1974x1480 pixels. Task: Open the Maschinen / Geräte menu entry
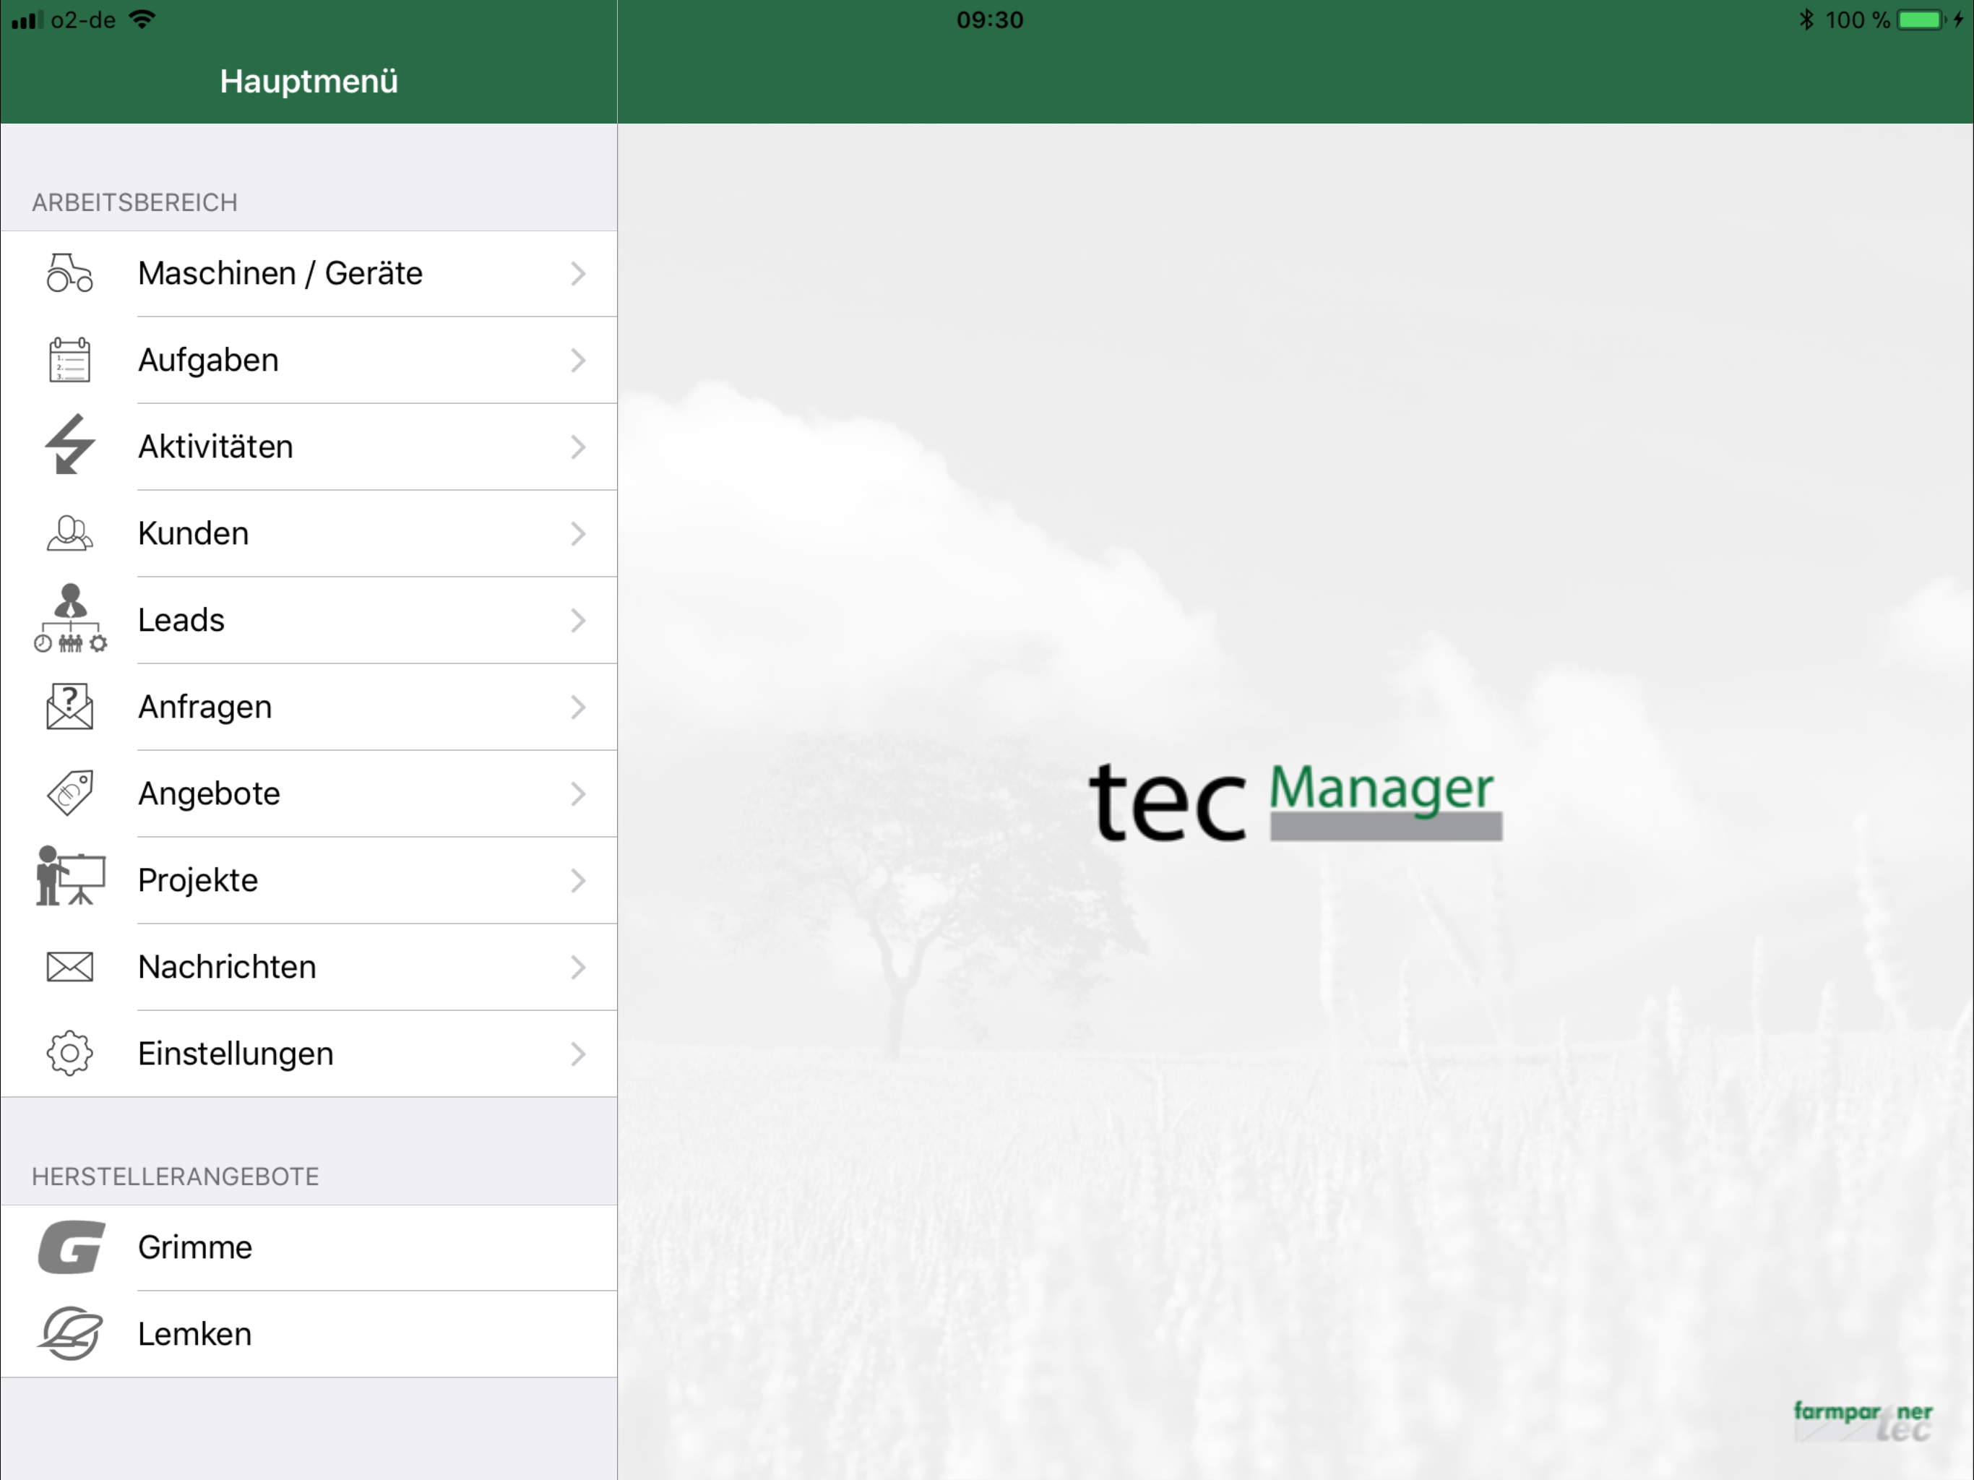309,274
